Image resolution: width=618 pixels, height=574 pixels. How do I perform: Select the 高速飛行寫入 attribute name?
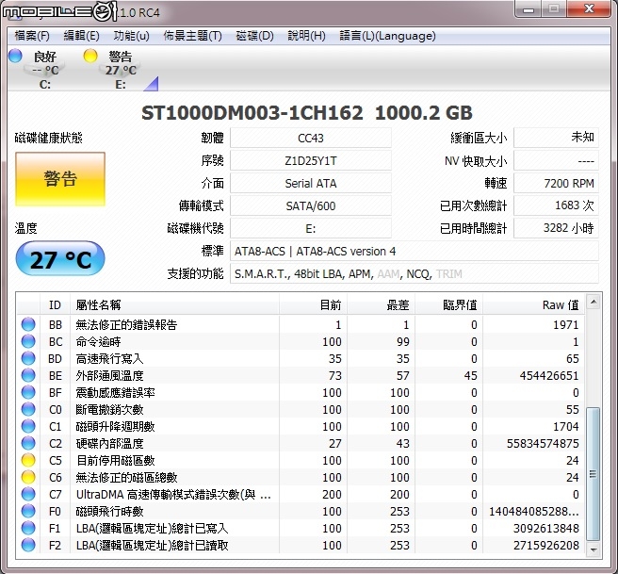(109, 358)
